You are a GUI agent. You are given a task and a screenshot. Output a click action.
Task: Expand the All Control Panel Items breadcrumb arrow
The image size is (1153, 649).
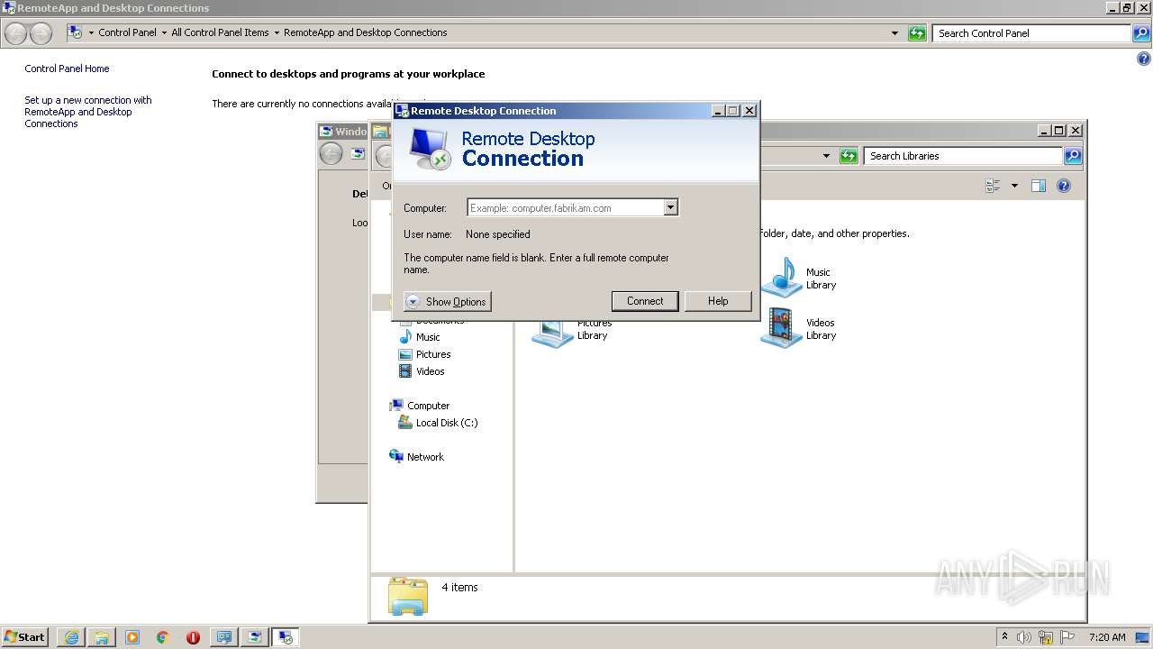277,32
